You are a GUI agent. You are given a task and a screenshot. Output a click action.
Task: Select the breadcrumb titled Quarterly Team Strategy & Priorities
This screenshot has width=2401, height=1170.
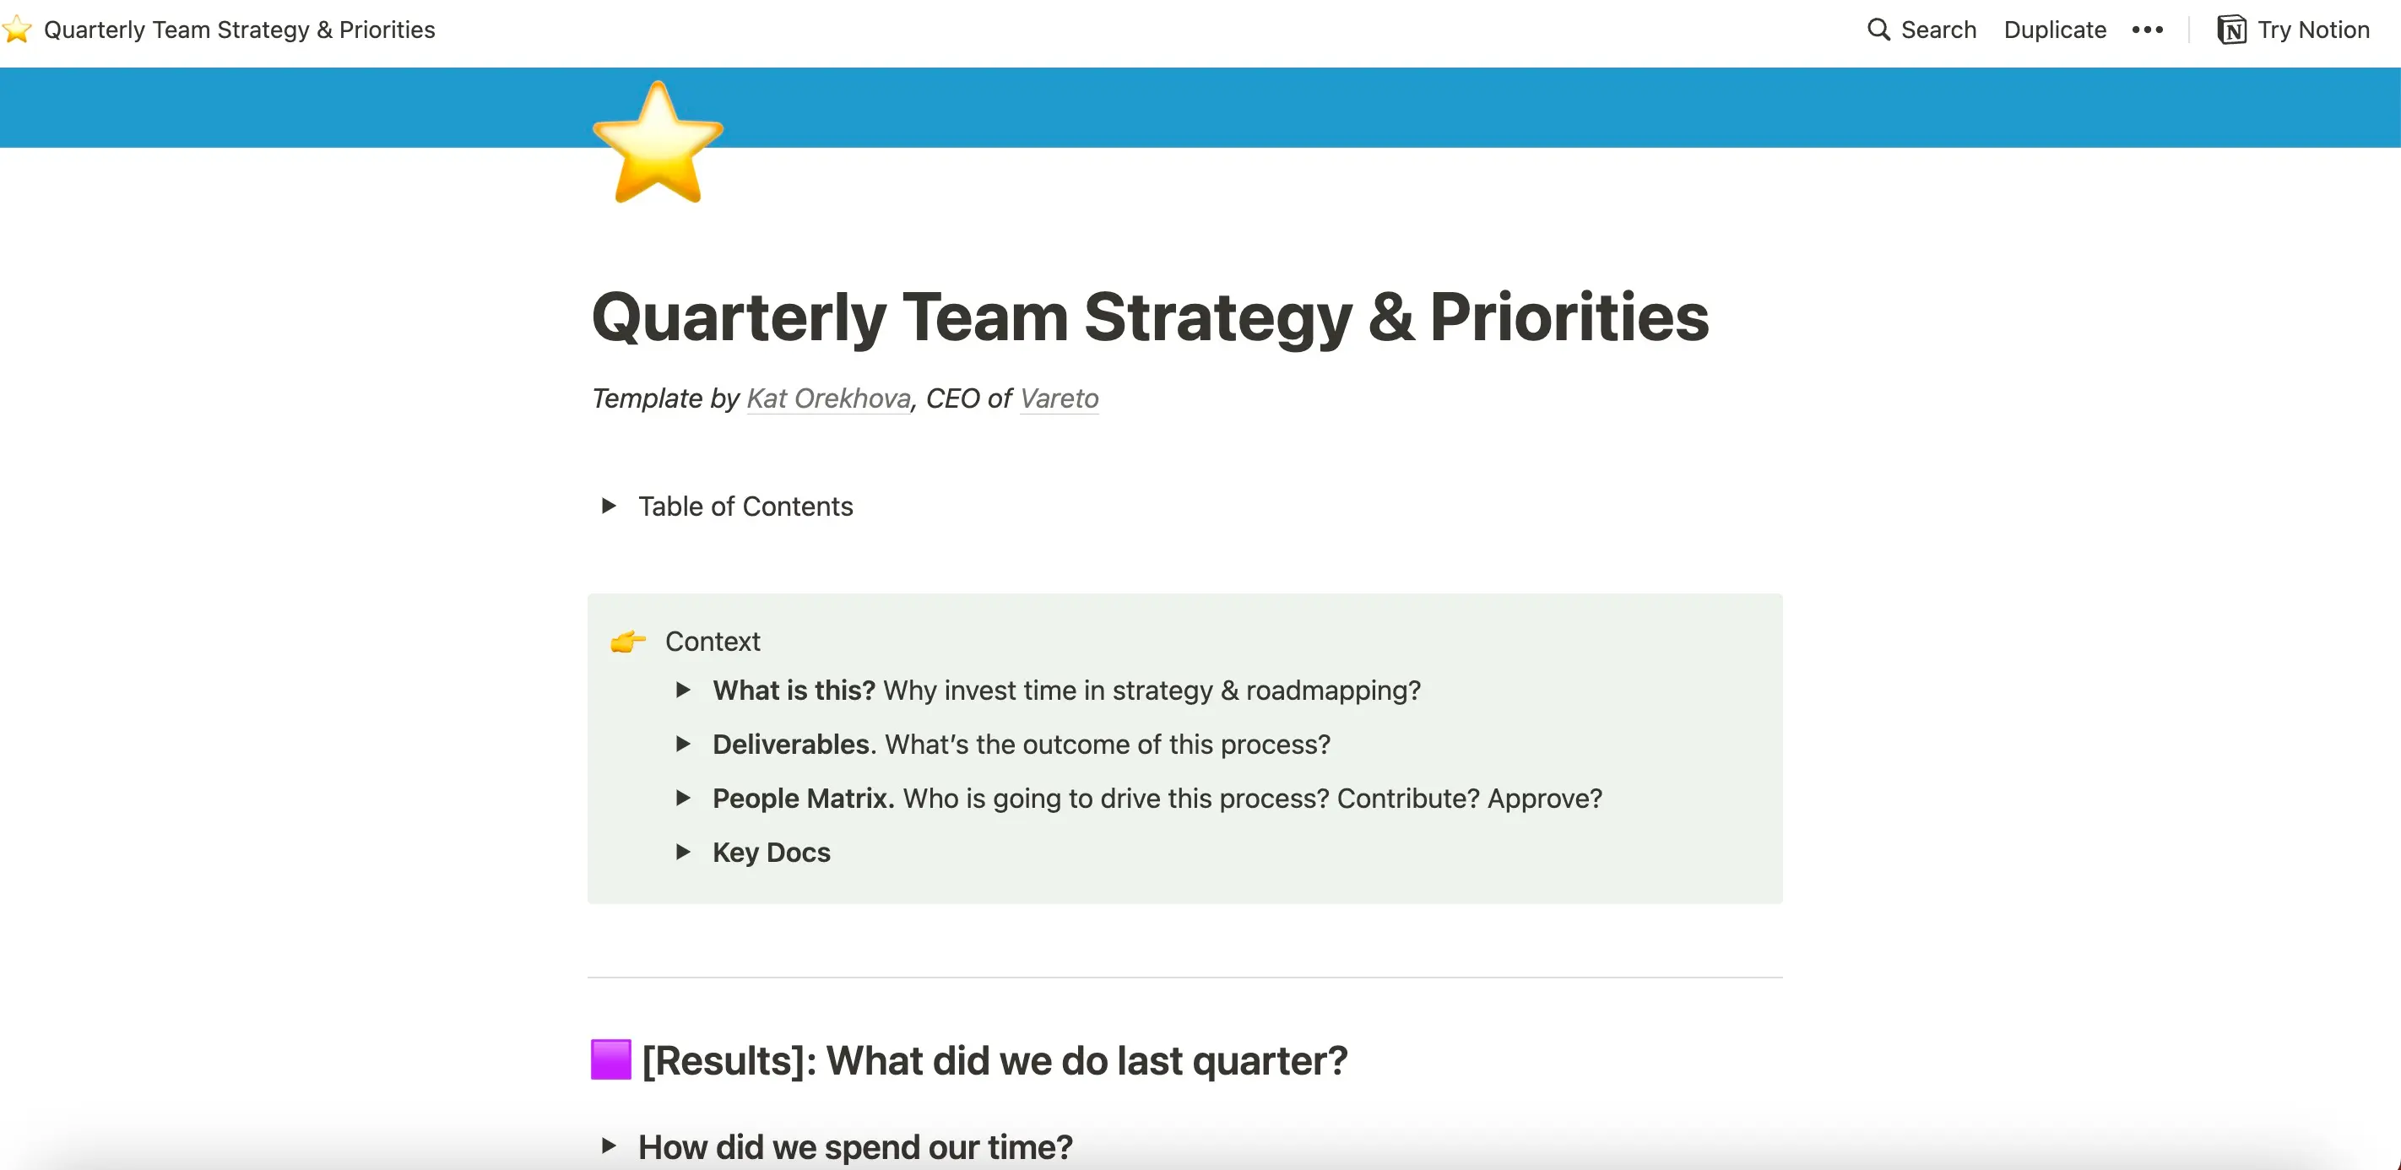click(239, 29)
